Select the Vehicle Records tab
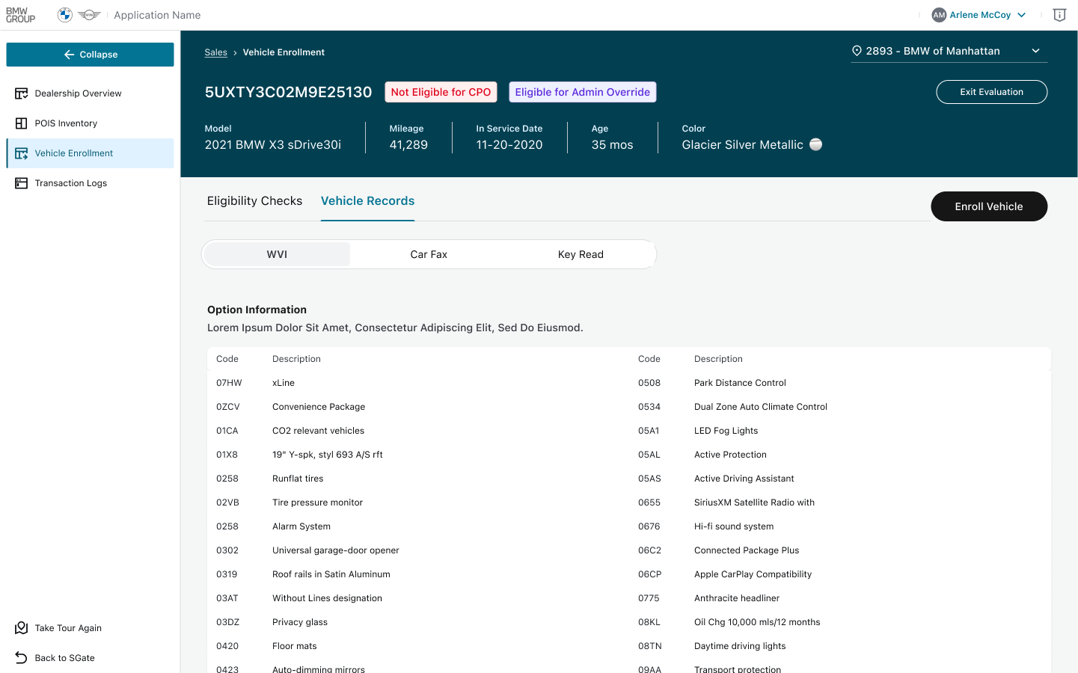The height and width of the screenshot is (673, 1078). pos(367,201)
